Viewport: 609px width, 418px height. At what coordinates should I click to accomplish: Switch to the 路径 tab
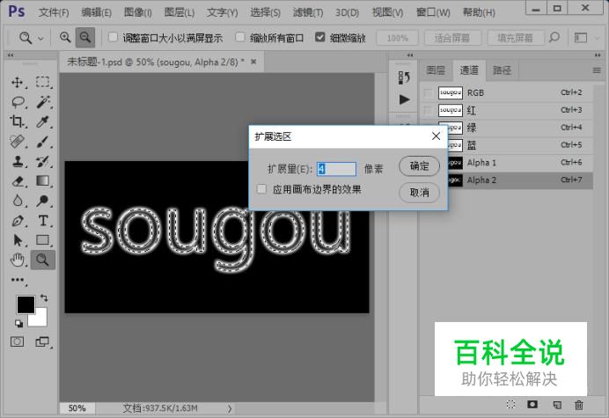(503, 70)
